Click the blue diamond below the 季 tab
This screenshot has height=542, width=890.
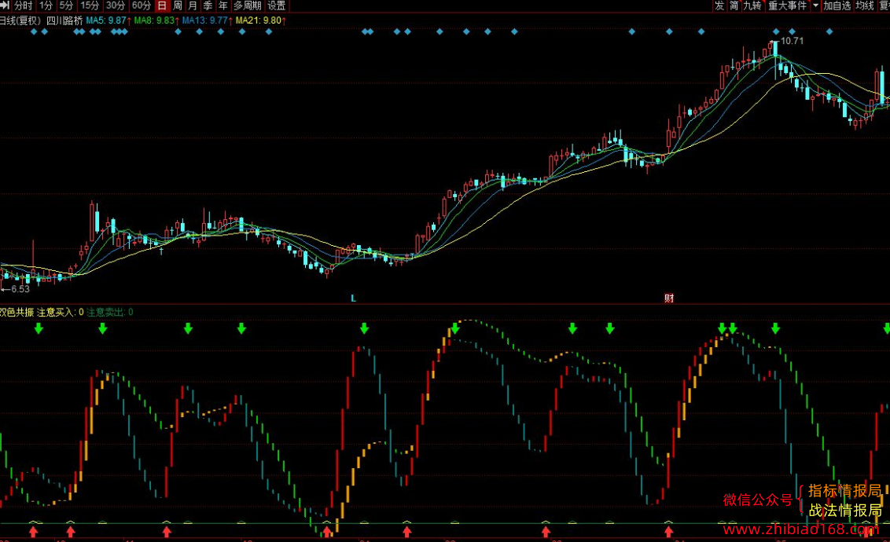tap(199, 31)
